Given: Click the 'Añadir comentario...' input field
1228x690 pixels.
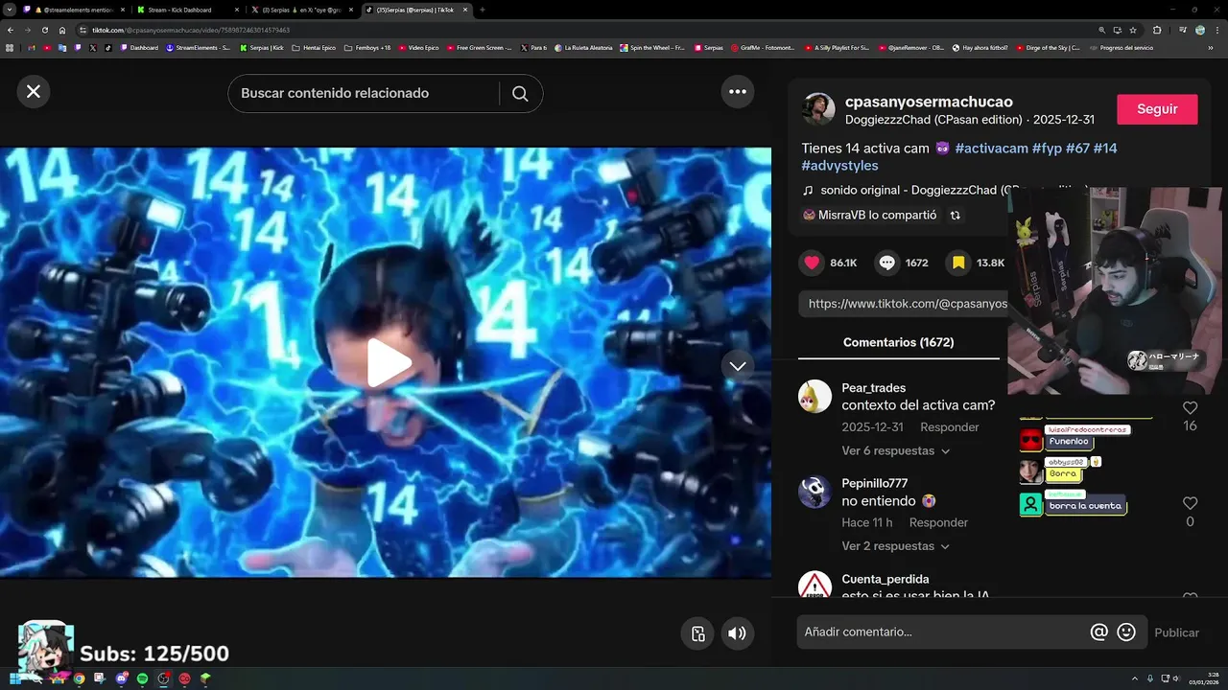Looking at the screenshot, I should click(x=942, y=632).
